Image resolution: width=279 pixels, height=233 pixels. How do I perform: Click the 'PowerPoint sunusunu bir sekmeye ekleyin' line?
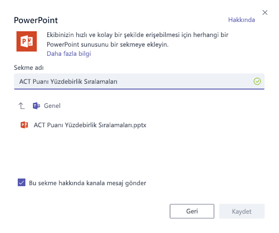click(x=107, y=45)
